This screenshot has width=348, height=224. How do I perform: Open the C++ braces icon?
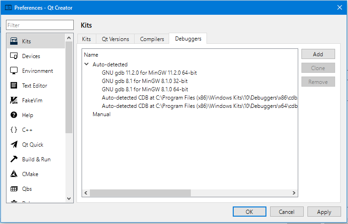tap(14, 130)
